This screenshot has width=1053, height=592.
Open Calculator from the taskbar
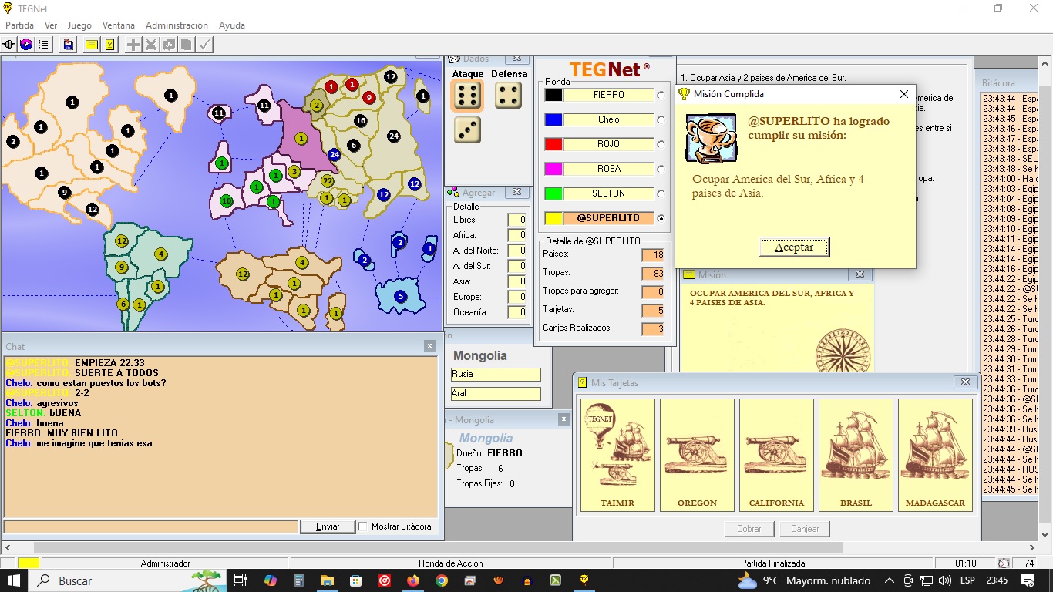[299, 580]
